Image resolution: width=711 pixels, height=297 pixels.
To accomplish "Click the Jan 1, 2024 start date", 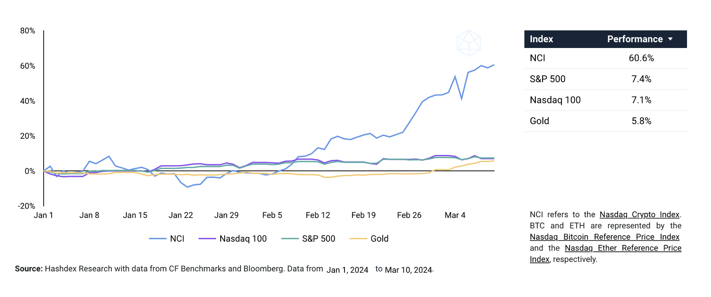I will (347, 270).
